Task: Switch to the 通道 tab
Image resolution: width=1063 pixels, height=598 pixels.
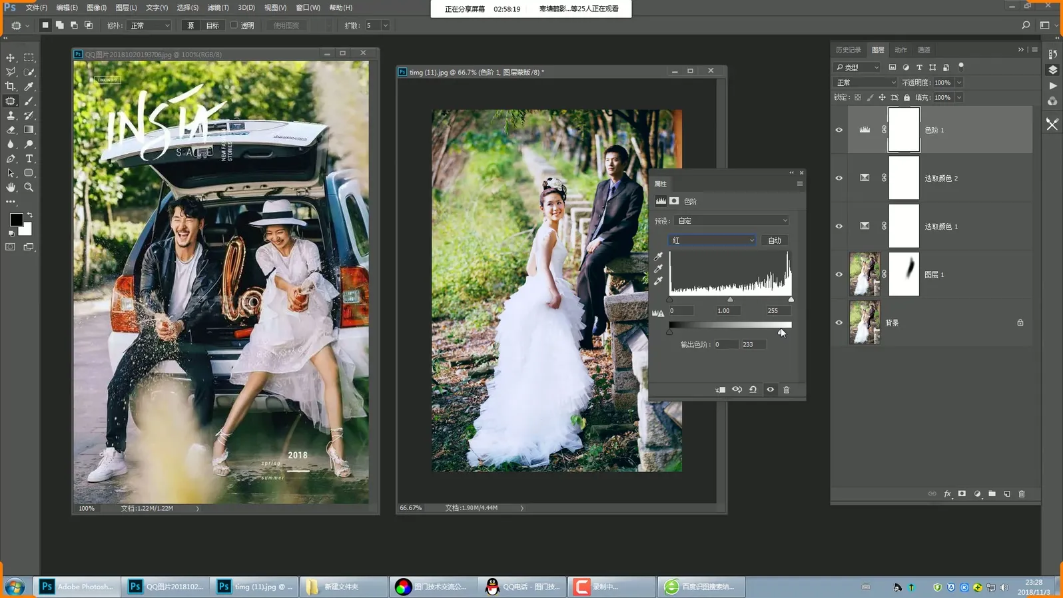Action: [924, 50]
